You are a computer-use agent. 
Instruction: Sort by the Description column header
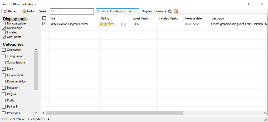[x=239, y=18]
